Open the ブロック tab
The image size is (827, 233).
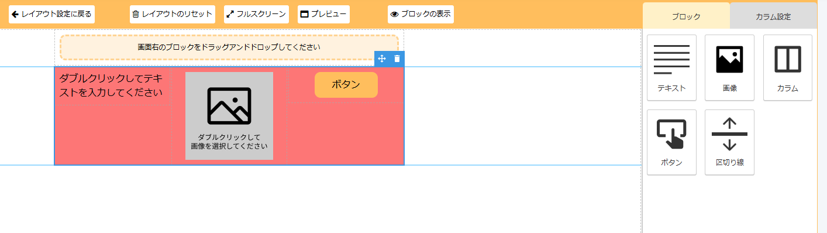click(686, 16)
